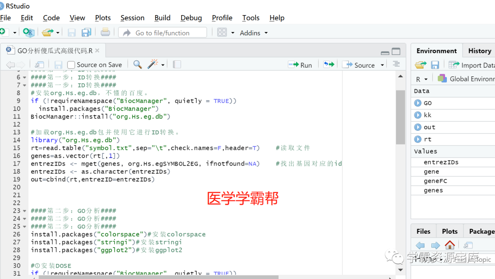Screen dimensions: 495x279
Task: Click the Create a project icon
Action: point(28,32)
